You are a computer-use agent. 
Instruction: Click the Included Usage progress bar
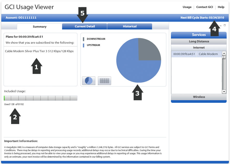tap(41, 98)
